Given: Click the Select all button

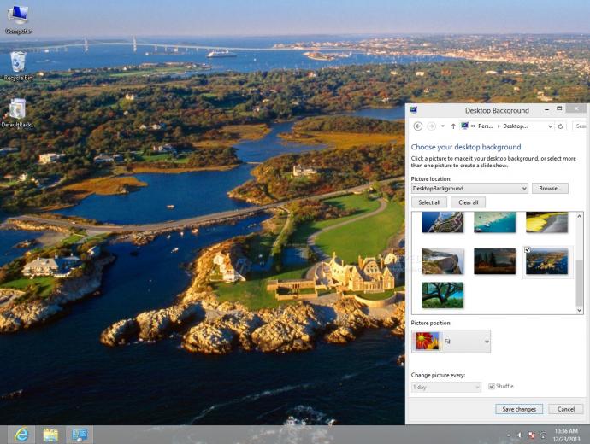Looking at the screenshot, I should tap(429, 202).
